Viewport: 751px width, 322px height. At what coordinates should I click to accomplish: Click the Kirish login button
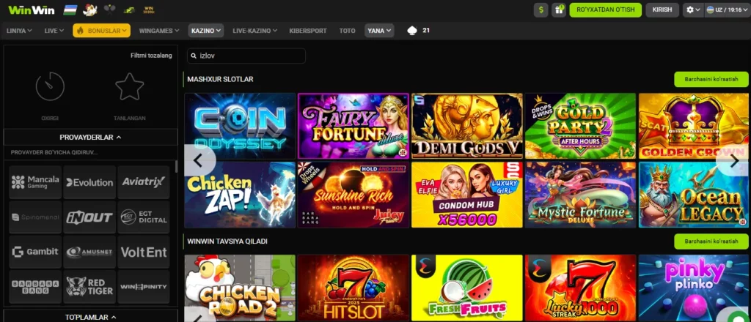(x=662, y=10)
